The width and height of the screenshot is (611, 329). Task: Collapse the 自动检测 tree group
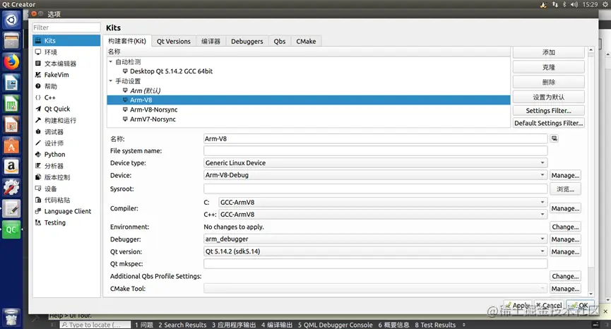111,62
